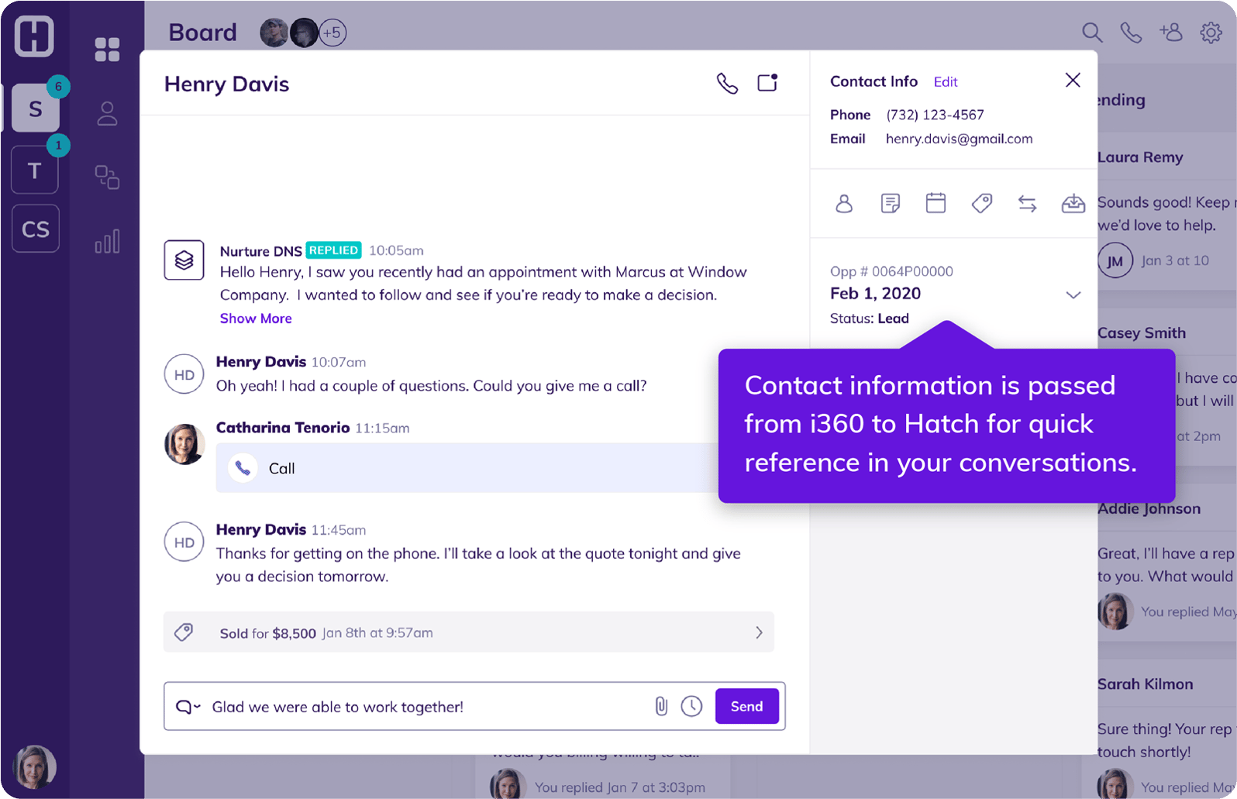The height and width of the screenshot is (799, 1237).
Task: Expand the Feb 1, 2020 opportunity chevron
Action: coord(1073,294)
